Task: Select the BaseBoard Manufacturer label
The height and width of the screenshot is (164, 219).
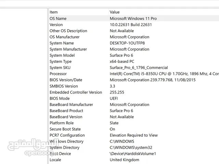Action: pos(72,105)
